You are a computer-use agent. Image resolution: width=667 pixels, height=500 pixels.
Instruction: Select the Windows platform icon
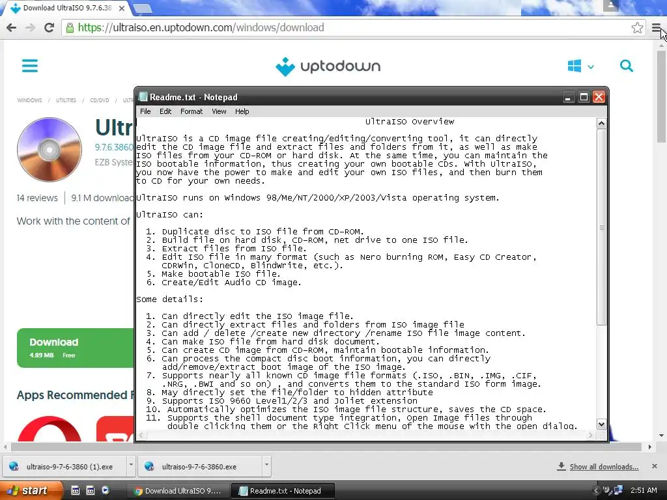coord(575,66)
